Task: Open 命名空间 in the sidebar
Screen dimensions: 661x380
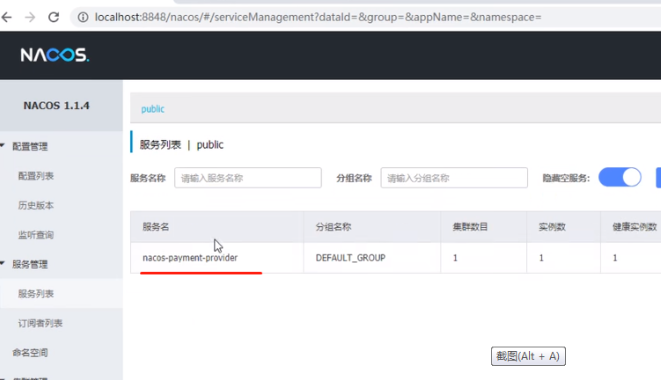Action: click(30, 353)
